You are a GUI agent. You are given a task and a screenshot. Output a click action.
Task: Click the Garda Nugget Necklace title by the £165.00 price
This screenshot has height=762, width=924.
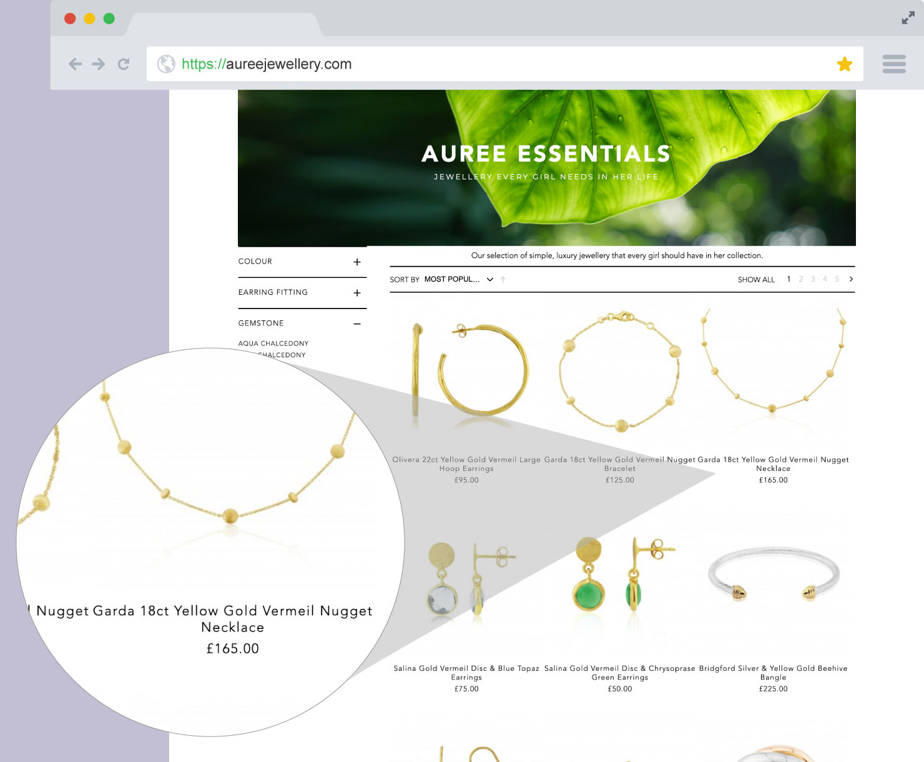[x=774, y=464]
